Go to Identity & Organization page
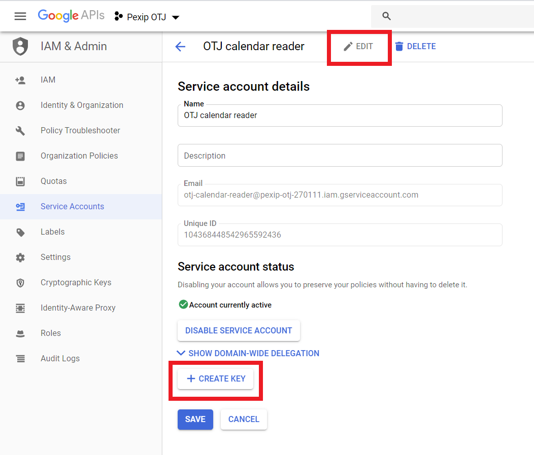 click(x=82, y=105)
